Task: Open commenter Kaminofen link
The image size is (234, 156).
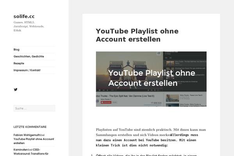Action: (21, 150)
